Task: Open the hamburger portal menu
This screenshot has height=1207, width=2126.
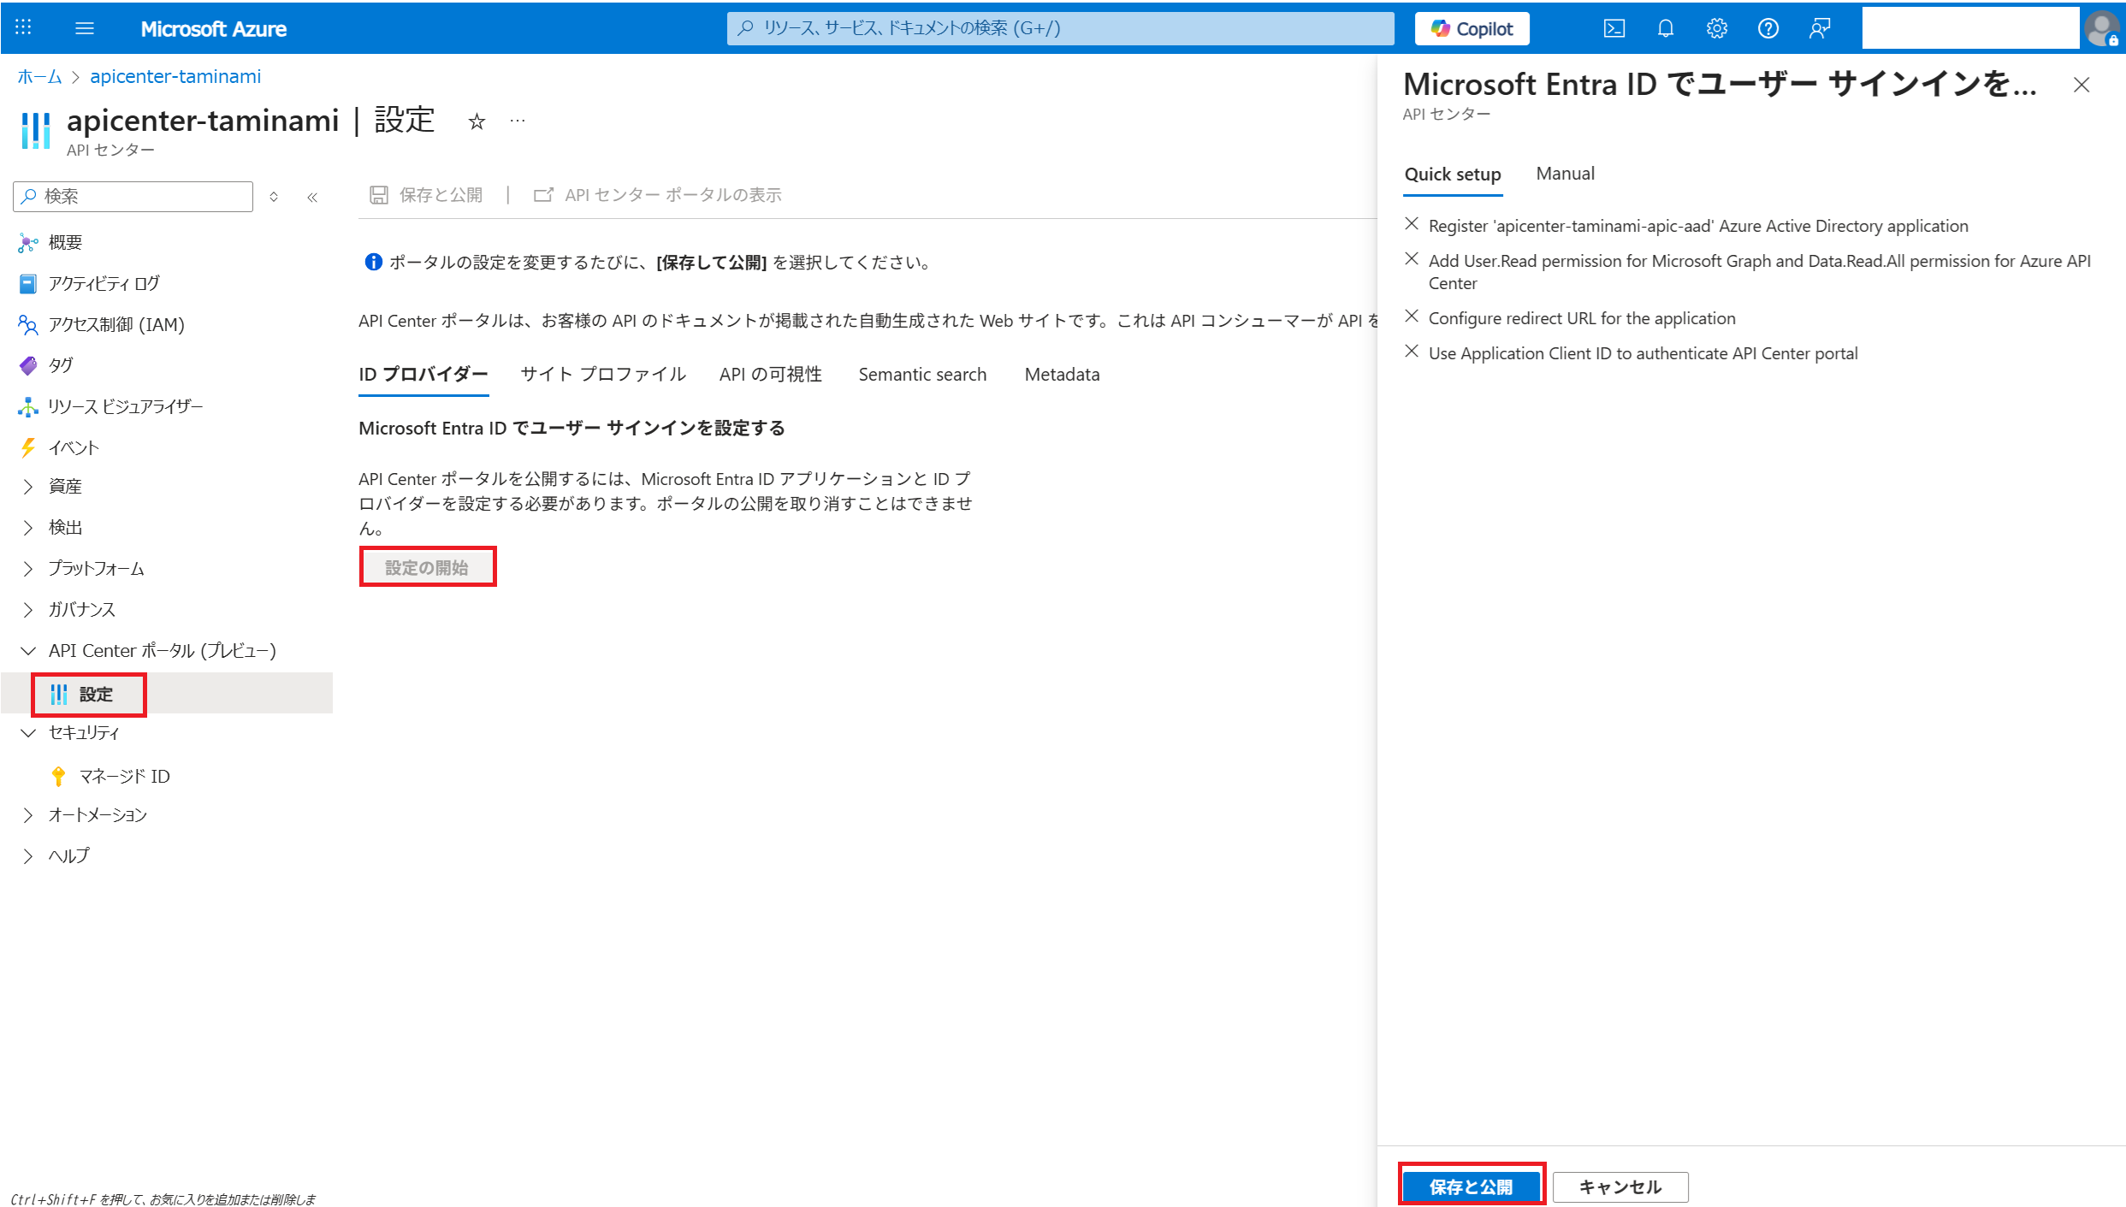Action: pos(85,28)
